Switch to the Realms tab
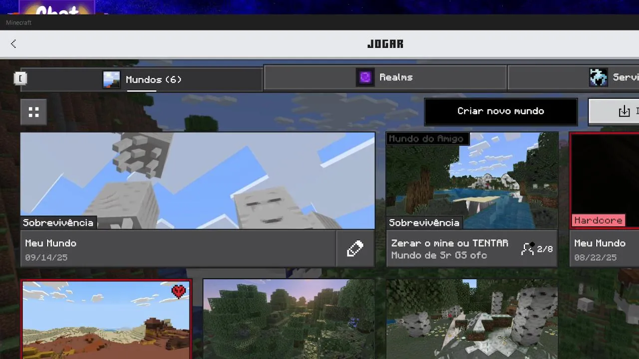The height and width of the screenshot is (359, 639). click(x=385, y=77)
